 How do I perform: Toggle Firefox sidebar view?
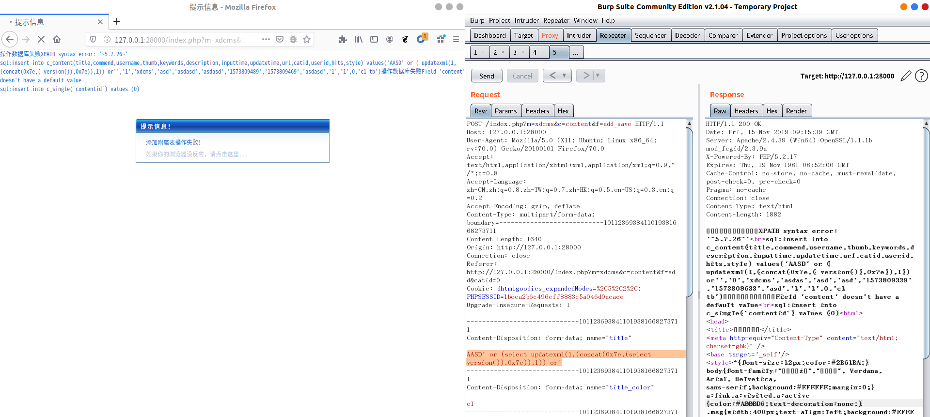click(x=374, y=39)
